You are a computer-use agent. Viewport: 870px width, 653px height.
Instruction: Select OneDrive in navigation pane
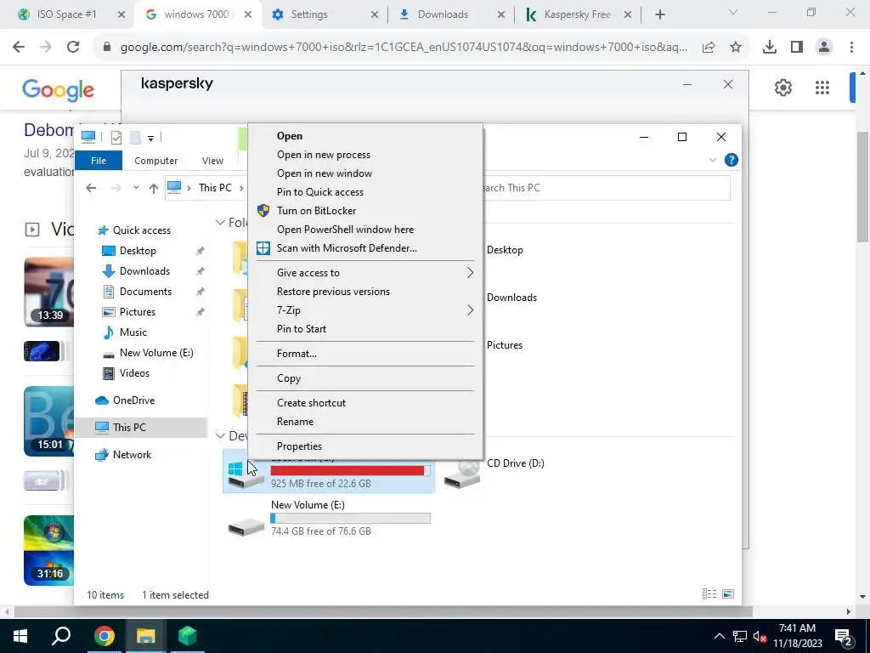(133, 400)
